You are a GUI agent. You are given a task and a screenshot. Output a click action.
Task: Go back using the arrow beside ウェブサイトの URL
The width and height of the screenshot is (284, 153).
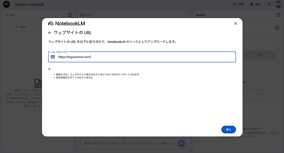tap(50, 33)
